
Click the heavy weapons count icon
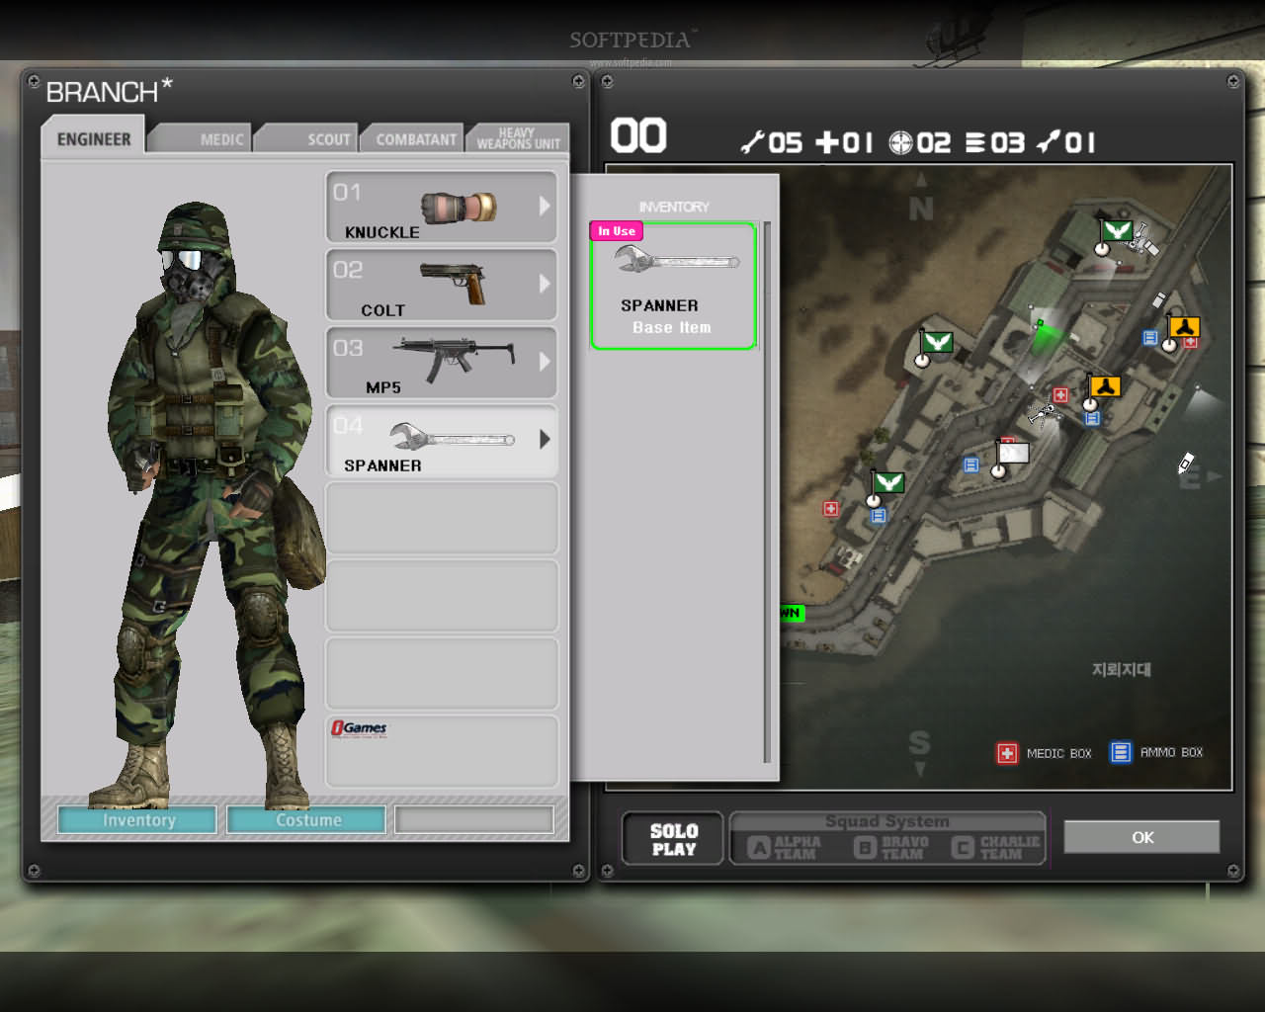point(1048,142)
